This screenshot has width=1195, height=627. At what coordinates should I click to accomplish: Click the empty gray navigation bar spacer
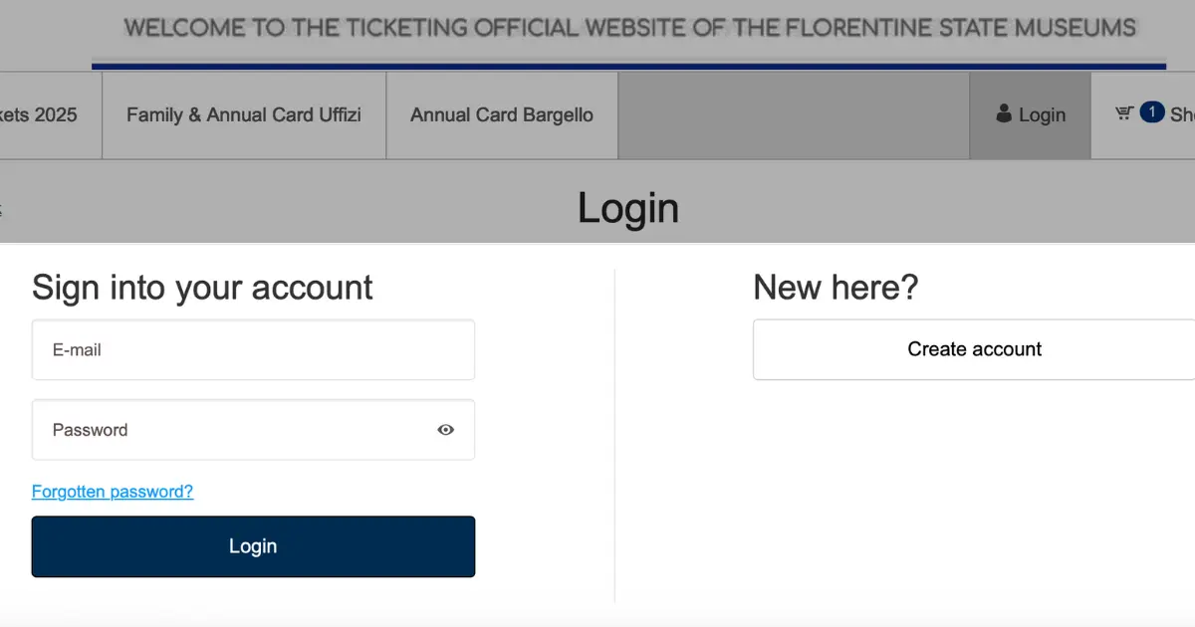(794, 115)
